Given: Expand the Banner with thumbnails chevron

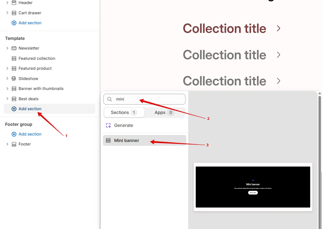Looking at the screenshot, I should [x=7, y=89].
